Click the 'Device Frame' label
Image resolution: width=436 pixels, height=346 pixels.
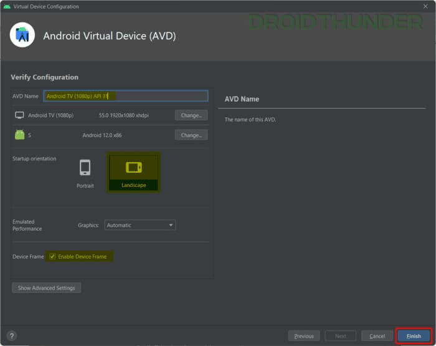28,257
